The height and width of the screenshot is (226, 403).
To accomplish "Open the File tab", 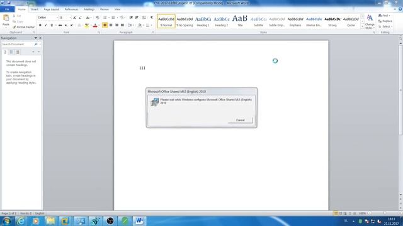I will 7,9.
